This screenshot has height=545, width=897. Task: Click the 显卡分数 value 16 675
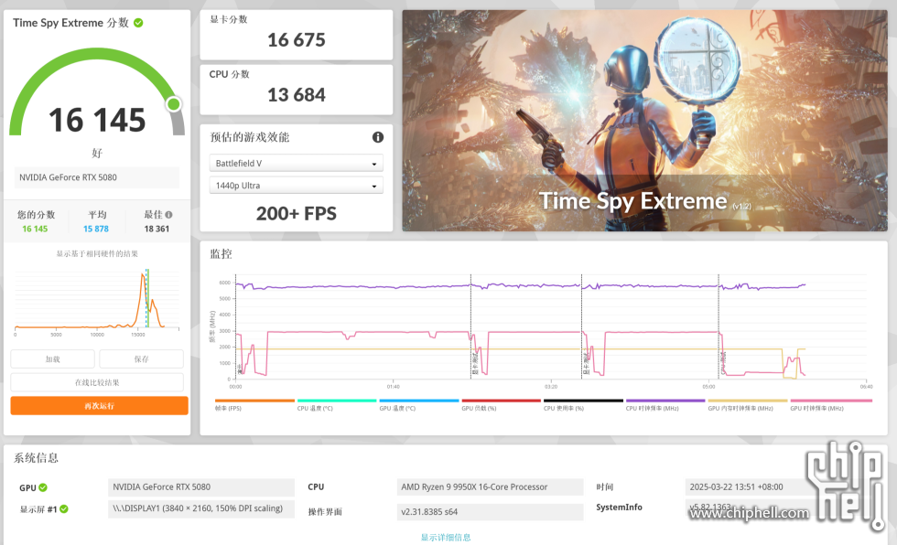pyautogui.click(x=297, y=40)
